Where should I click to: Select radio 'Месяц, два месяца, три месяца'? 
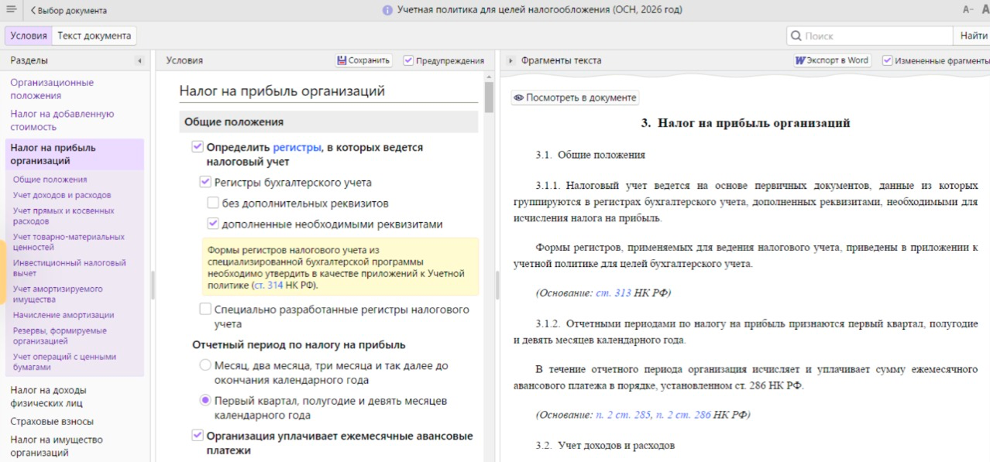(x=205, y=365)
